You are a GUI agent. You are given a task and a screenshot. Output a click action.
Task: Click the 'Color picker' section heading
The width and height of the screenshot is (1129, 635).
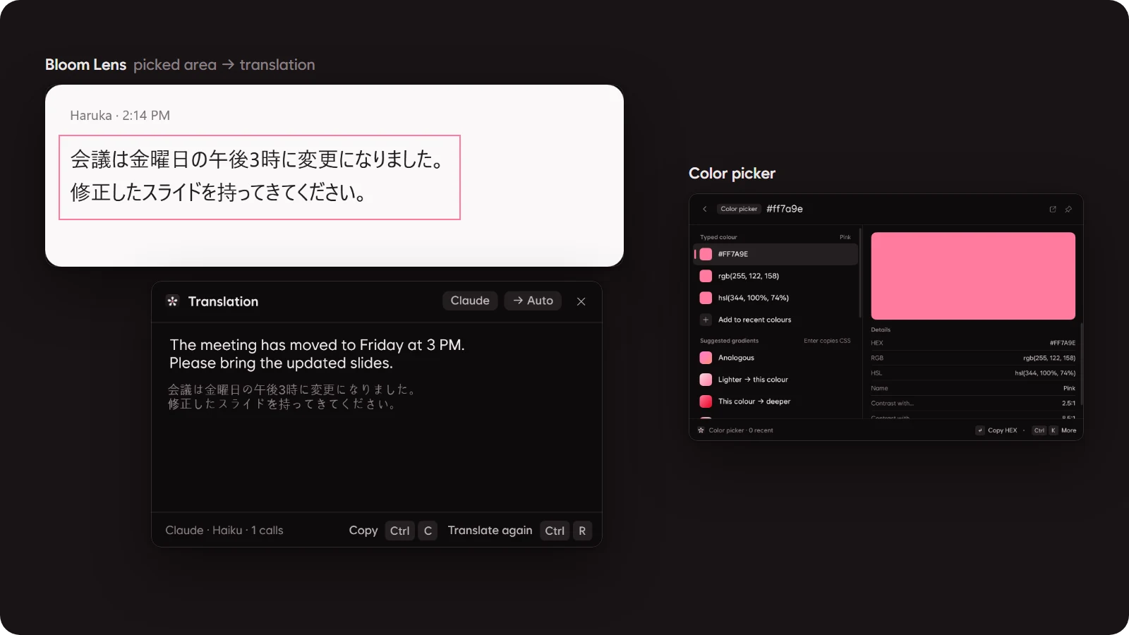tap(732, 174)
